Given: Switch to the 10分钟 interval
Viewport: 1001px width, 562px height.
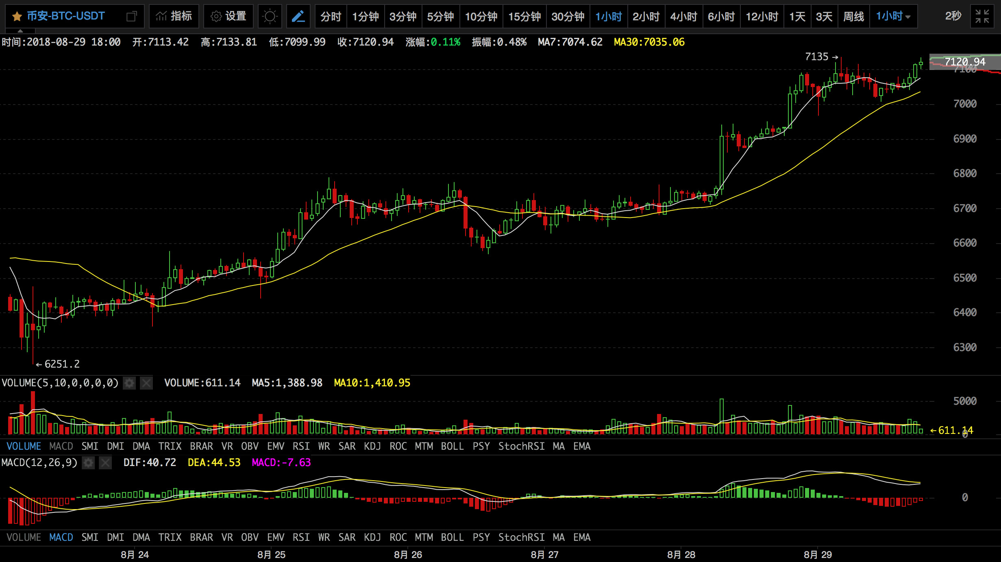Looking at the screenshot, I should click(481, 17).
